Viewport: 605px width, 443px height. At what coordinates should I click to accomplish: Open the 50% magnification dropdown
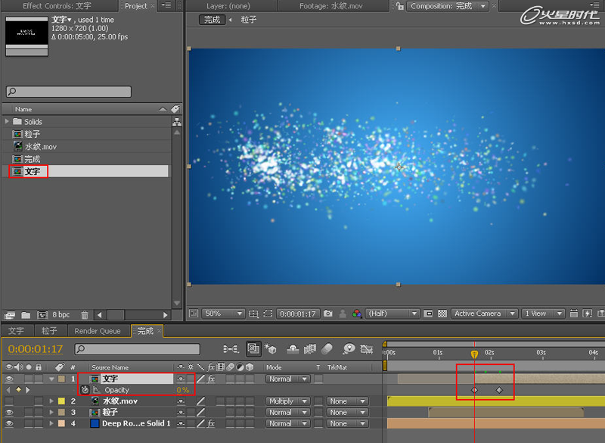point(224,314)
